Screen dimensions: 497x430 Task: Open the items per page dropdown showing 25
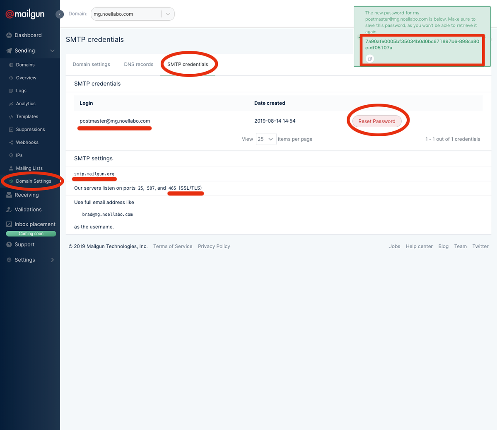[x=266, y=139]
